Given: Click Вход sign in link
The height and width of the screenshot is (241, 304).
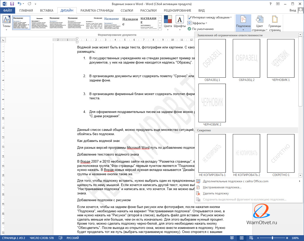Looking at the screenshot, I should (x=293, y=10).
